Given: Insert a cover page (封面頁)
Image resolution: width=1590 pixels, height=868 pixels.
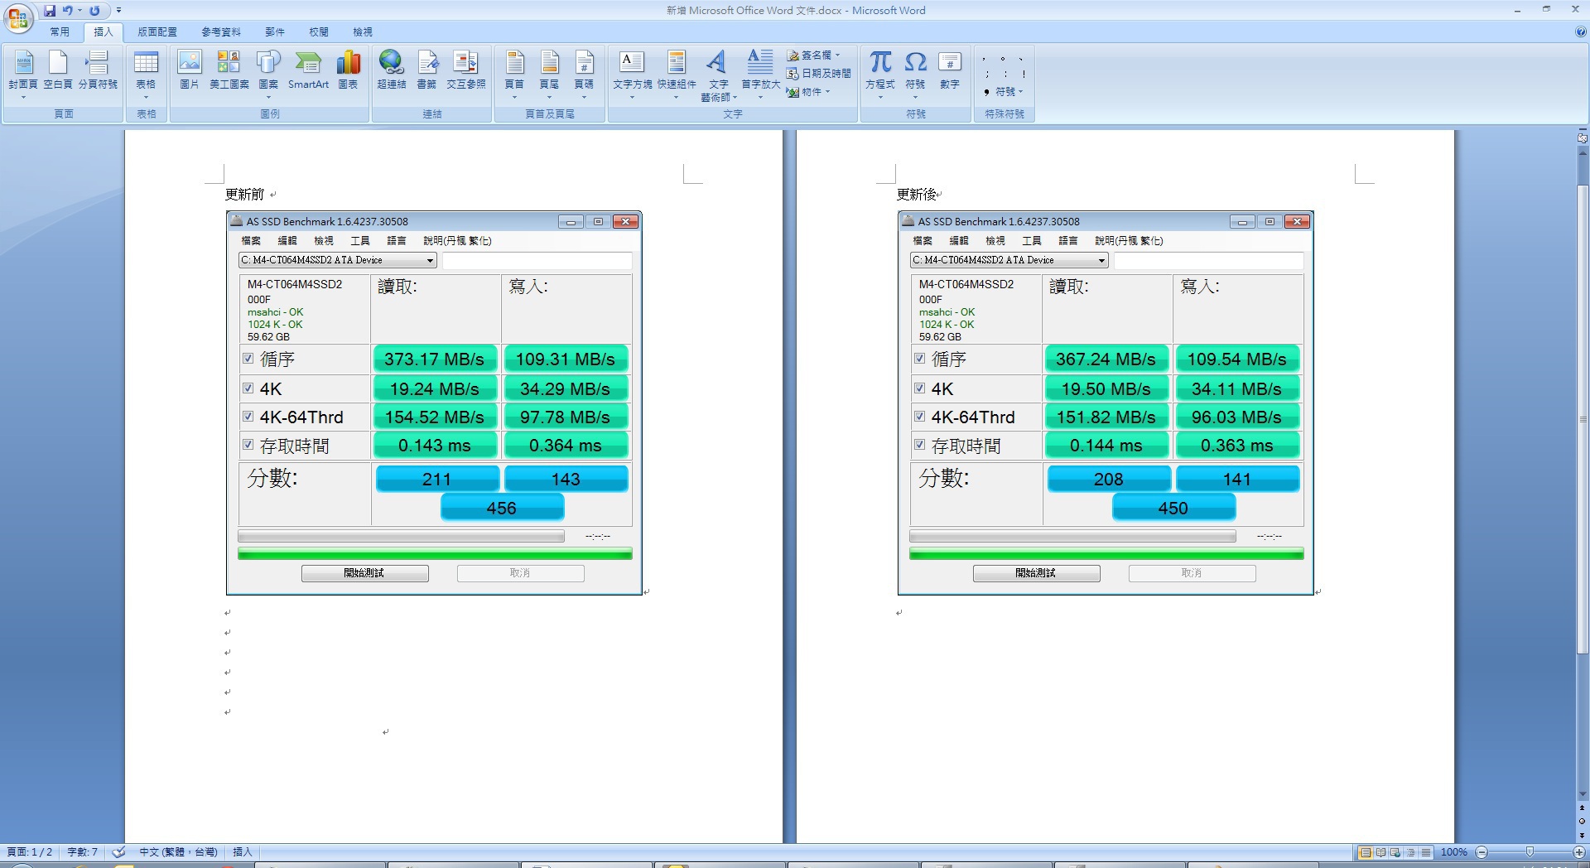Looking at the screenshot, I should click(x=23, y=74).
